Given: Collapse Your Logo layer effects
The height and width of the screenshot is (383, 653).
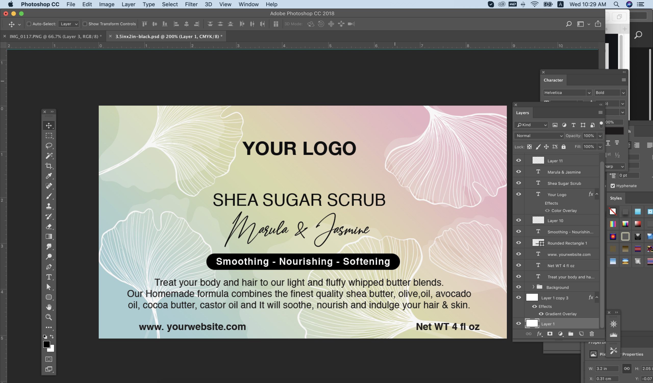Looking at the screenshot, I should click(597, 194).
